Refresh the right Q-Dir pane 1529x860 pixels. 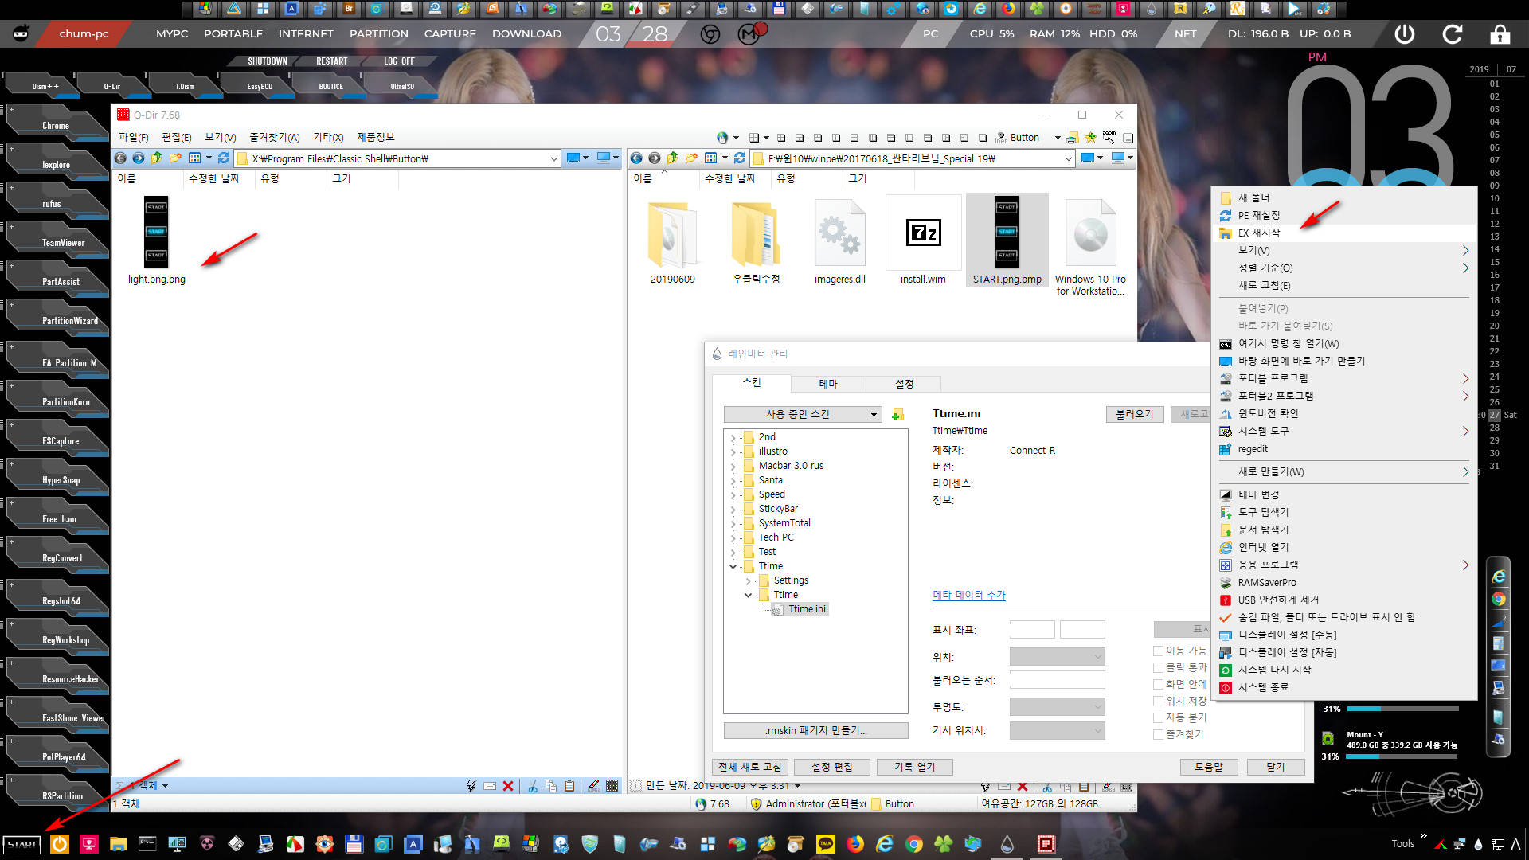pos(740,158)
